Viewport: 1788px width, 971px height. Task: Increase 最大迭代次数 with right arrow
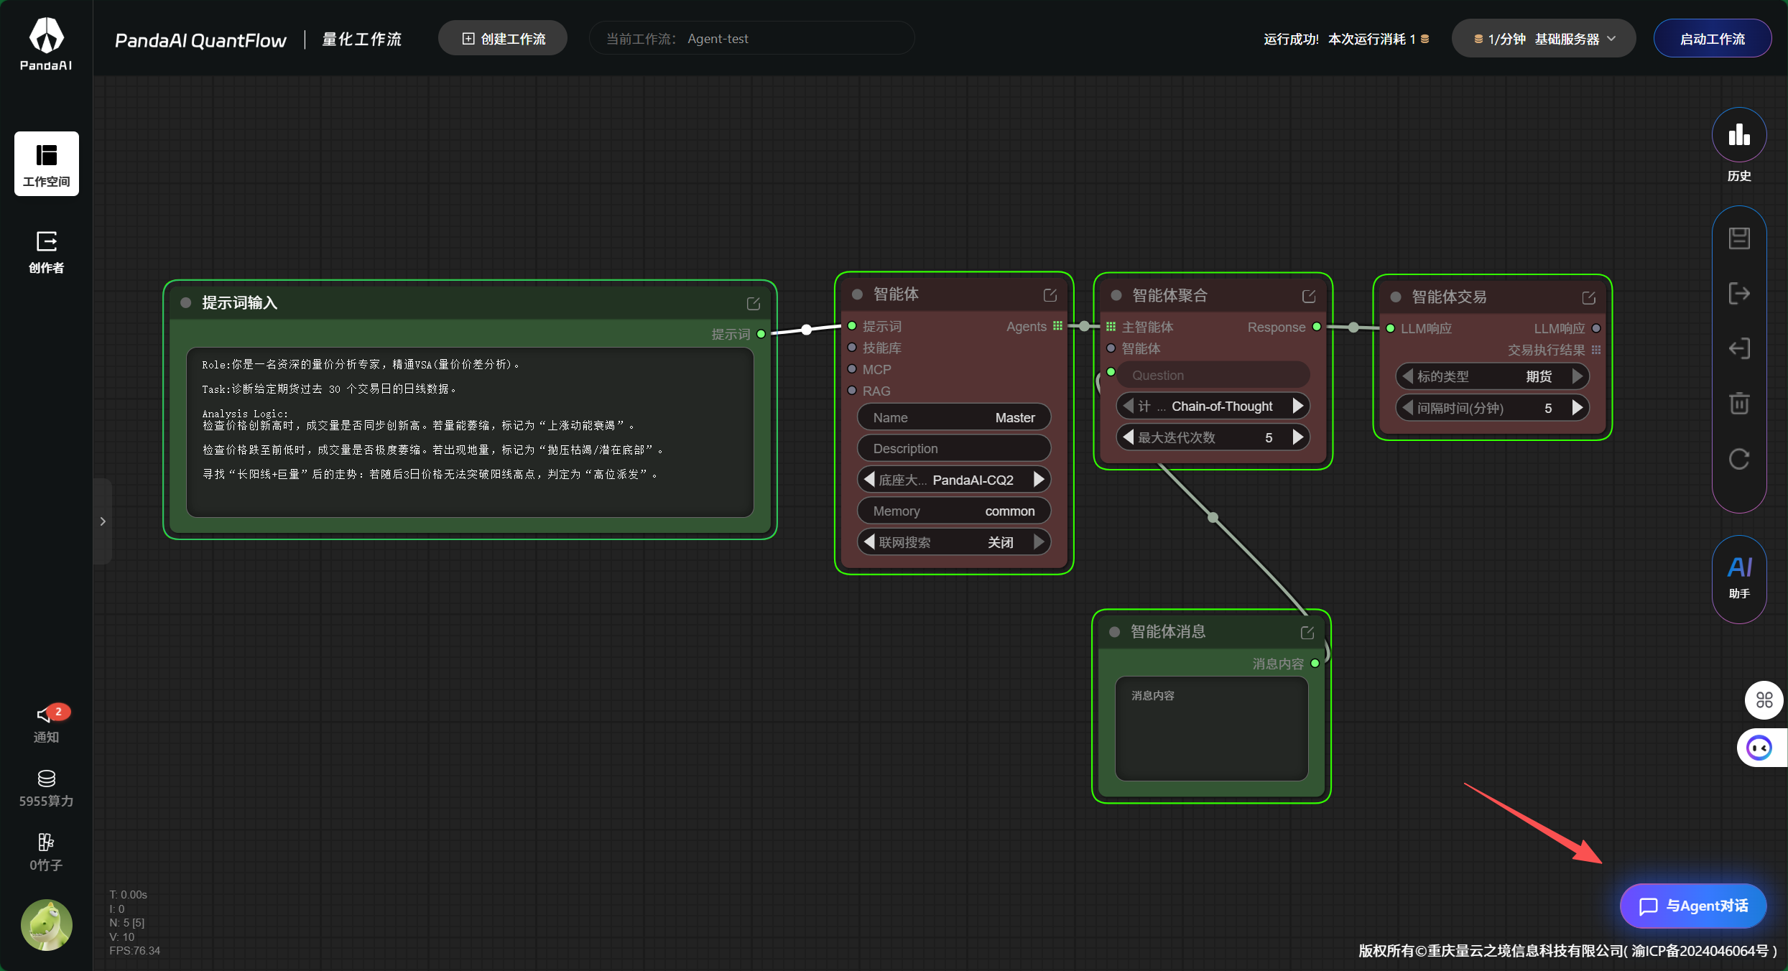tap(1297, 437)
